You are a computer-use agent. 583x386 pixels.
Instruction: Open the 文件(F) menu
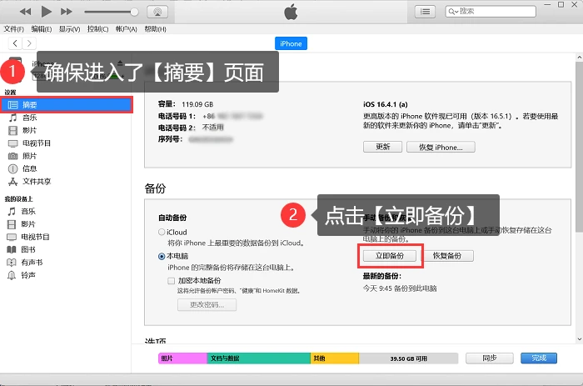[x=14, y=29]
